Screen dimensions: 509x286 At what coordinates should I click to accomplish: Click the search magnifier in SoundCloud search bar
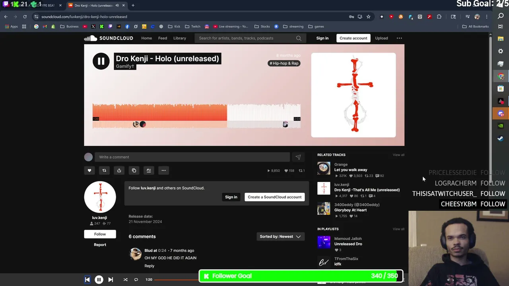299,38
